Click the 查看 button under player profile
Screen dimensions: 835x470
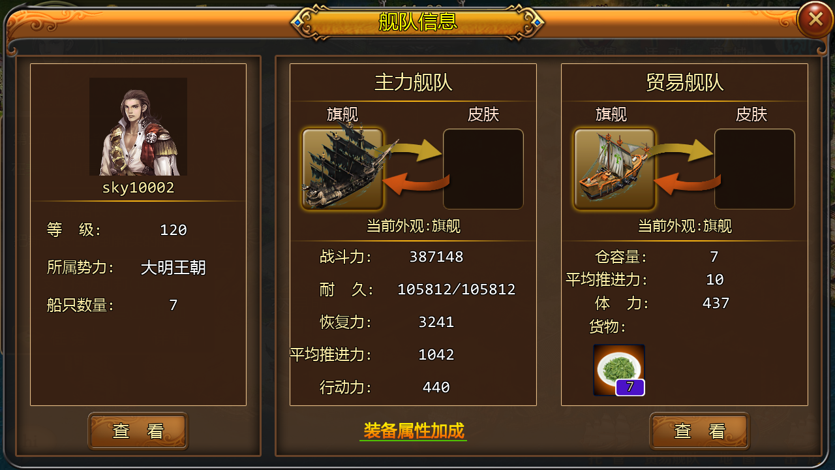[x=138, y=431]
